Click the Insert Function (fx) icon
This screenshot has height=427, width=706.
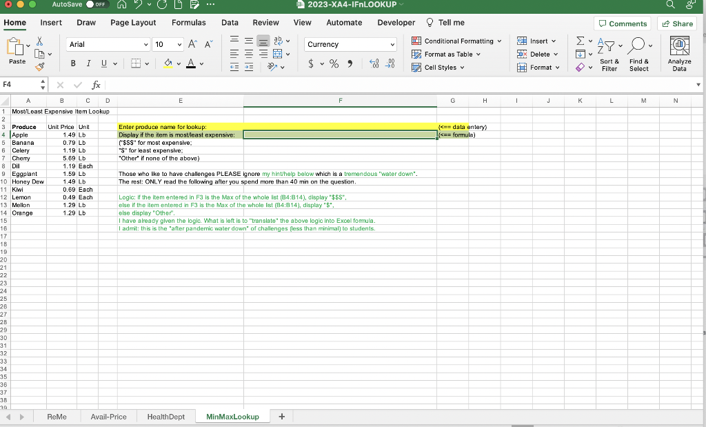coord(95,85)
